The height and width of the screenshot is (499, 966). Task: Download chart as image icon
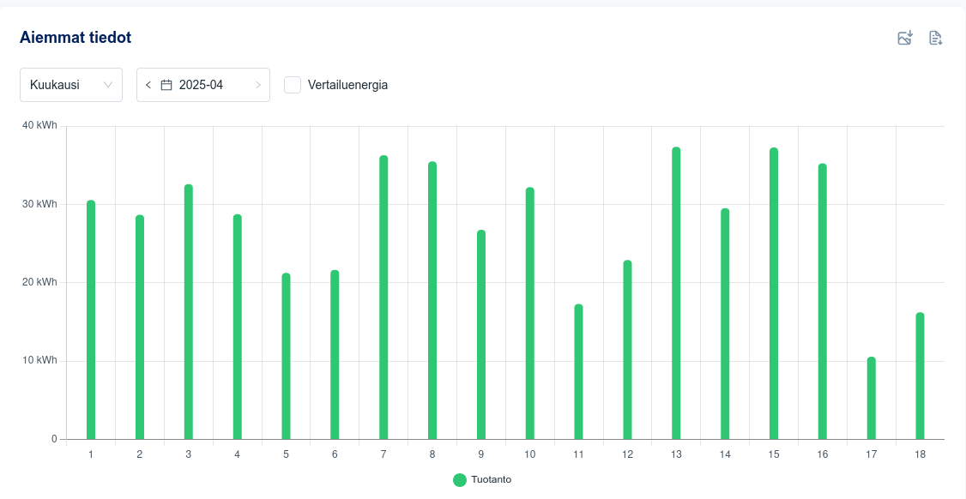tap(904, 38)
